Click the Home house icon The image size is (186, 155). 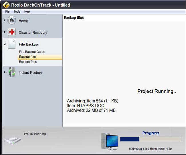click(x=12, y=20)
